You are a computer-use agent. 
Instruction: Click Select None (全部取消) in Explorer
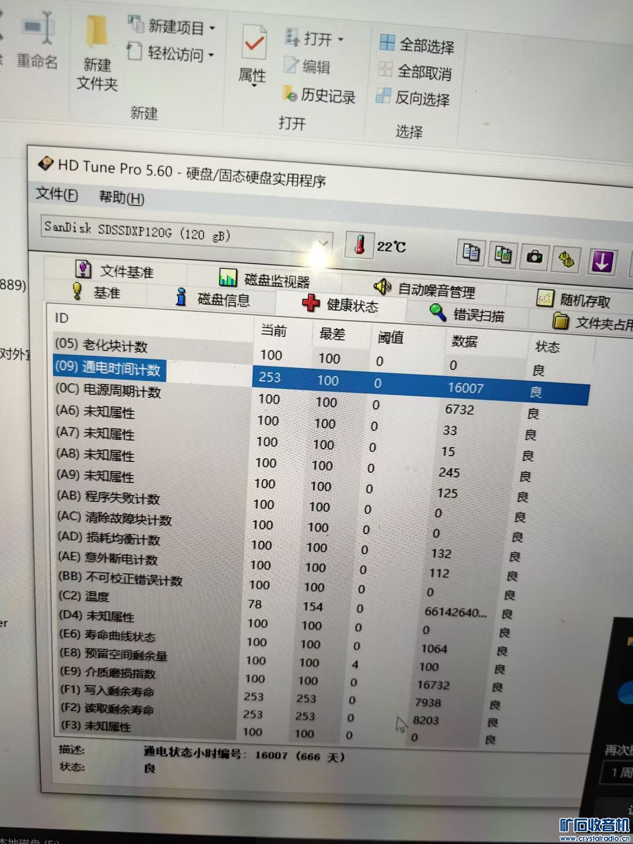pyautogui.click(x=415, y=71)
